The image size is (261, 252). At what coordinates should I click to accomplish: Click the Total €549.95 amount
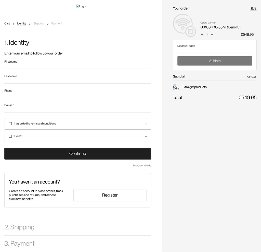(x=247, y=97)
